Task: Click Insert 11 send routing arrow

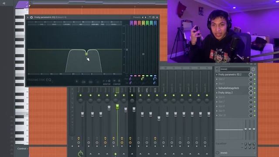Action: tap(174, 154)
